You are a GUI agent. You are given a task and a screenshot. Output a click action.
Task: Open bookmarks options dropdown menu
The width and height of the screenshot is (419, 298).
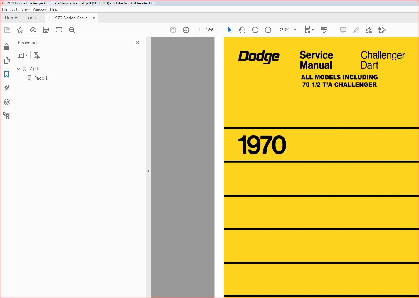tap(23, 55)
